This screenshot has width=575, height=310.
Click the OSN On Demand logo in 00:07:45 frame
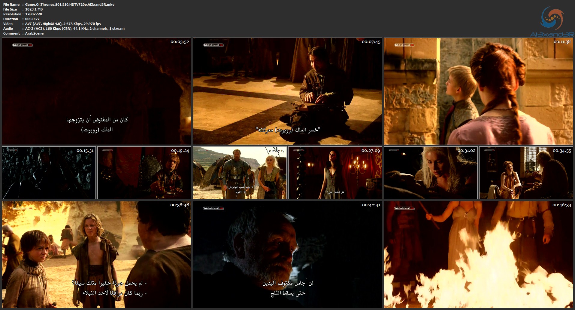tap(213, 45)
